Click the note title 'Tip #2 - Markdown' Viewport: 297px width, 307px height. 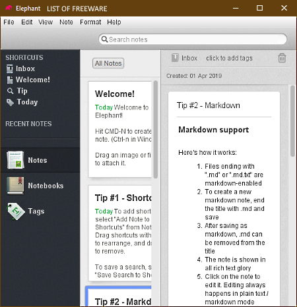click(x=209, y=105)
